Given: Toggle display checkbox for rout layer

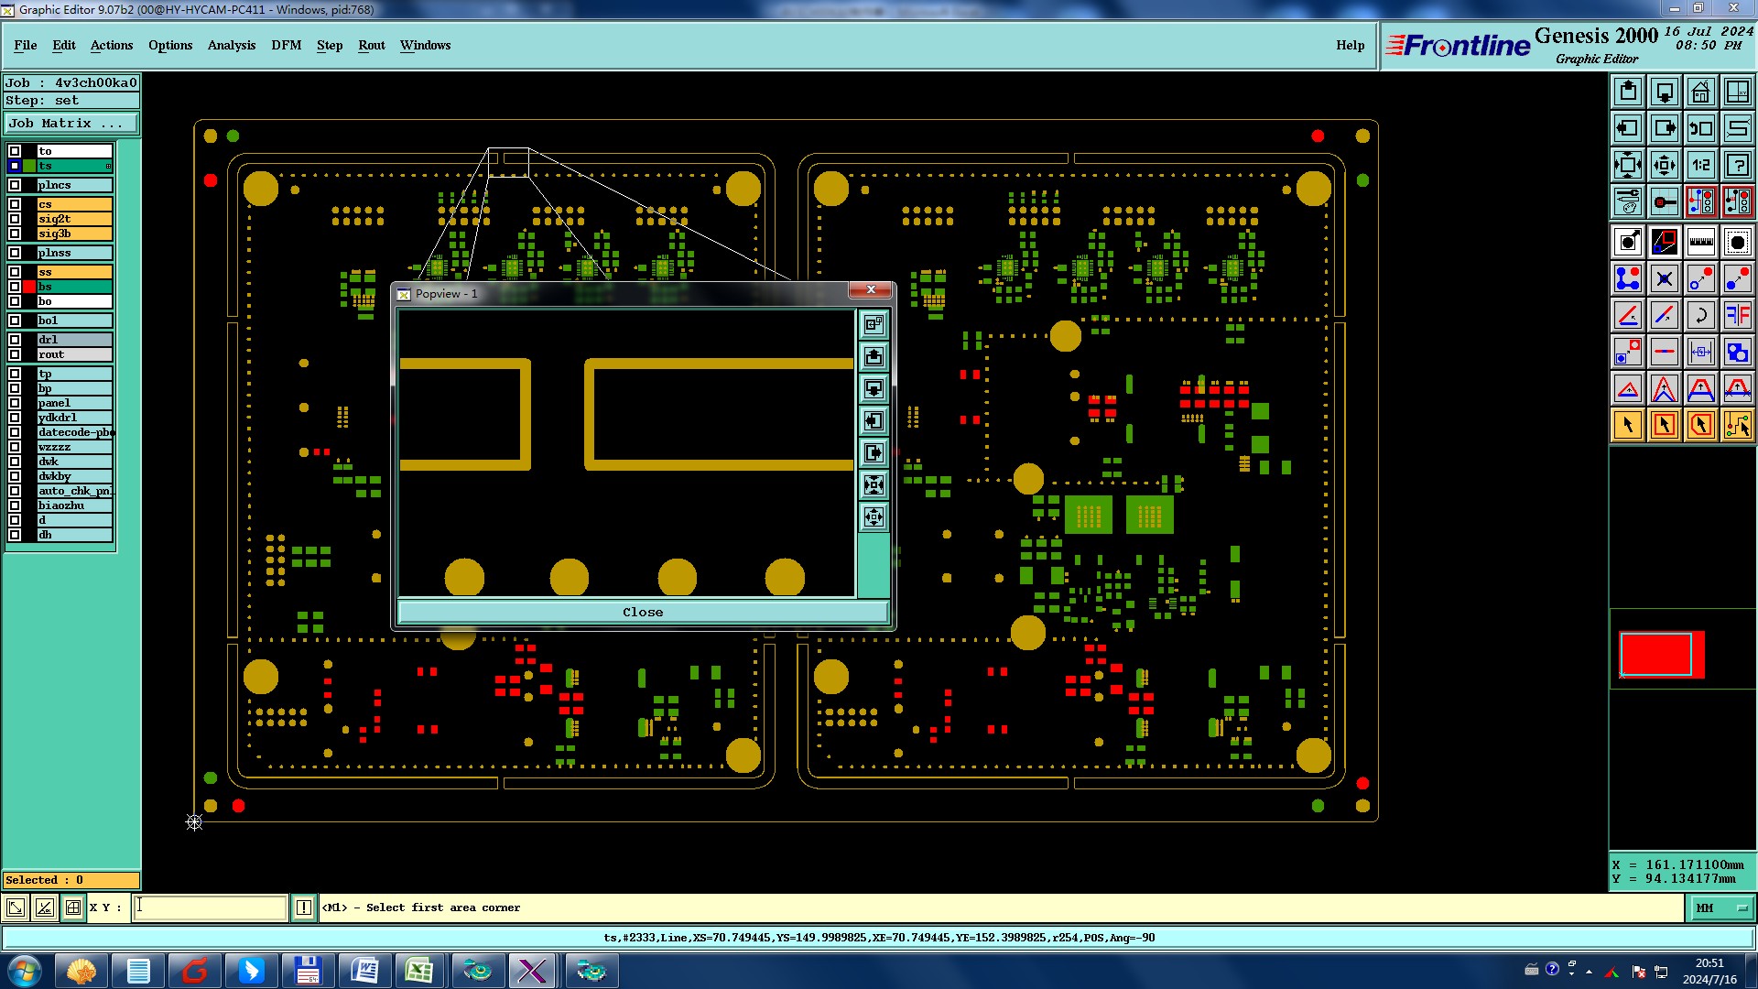Looking at the screenshot, I should [x=15, y=354].
